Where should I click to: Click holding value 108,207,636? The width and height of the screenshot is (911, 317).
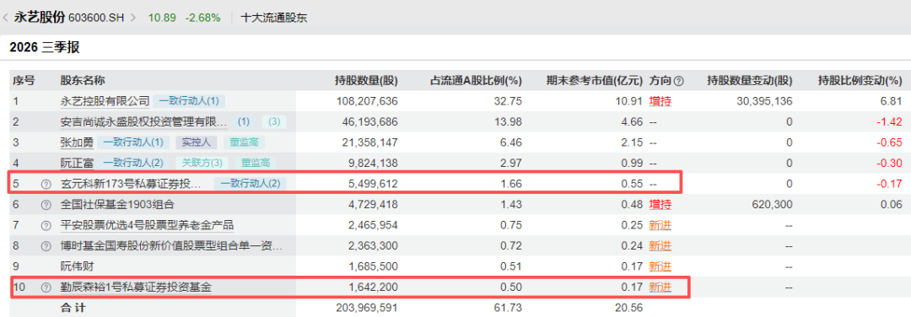click(x=367, y=101)
